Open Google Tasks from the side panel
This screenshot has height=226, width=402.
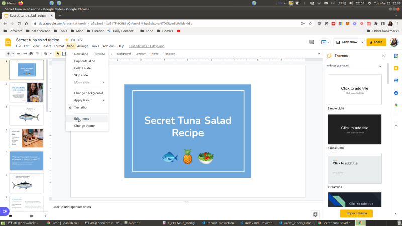(396, 80)
